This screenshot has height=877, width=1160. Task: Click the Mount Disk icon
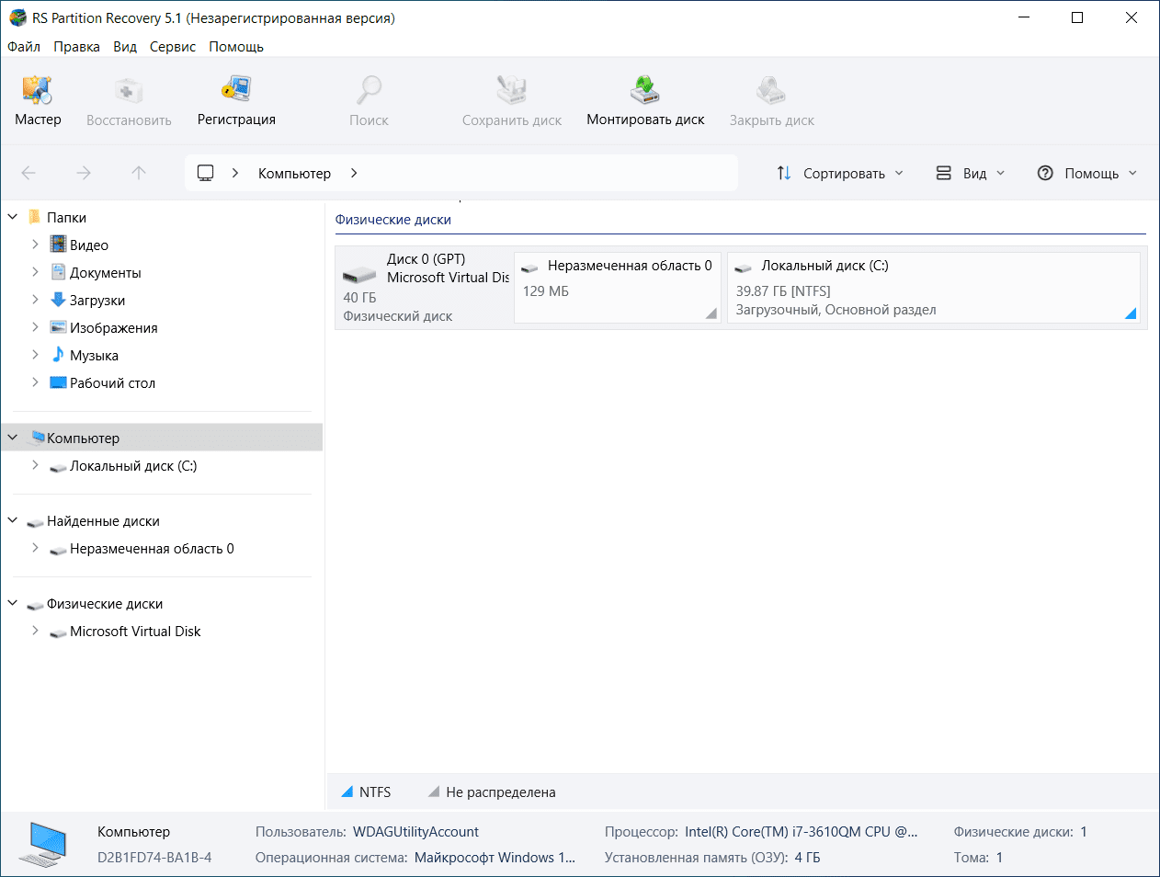click(x=645, y=90)
